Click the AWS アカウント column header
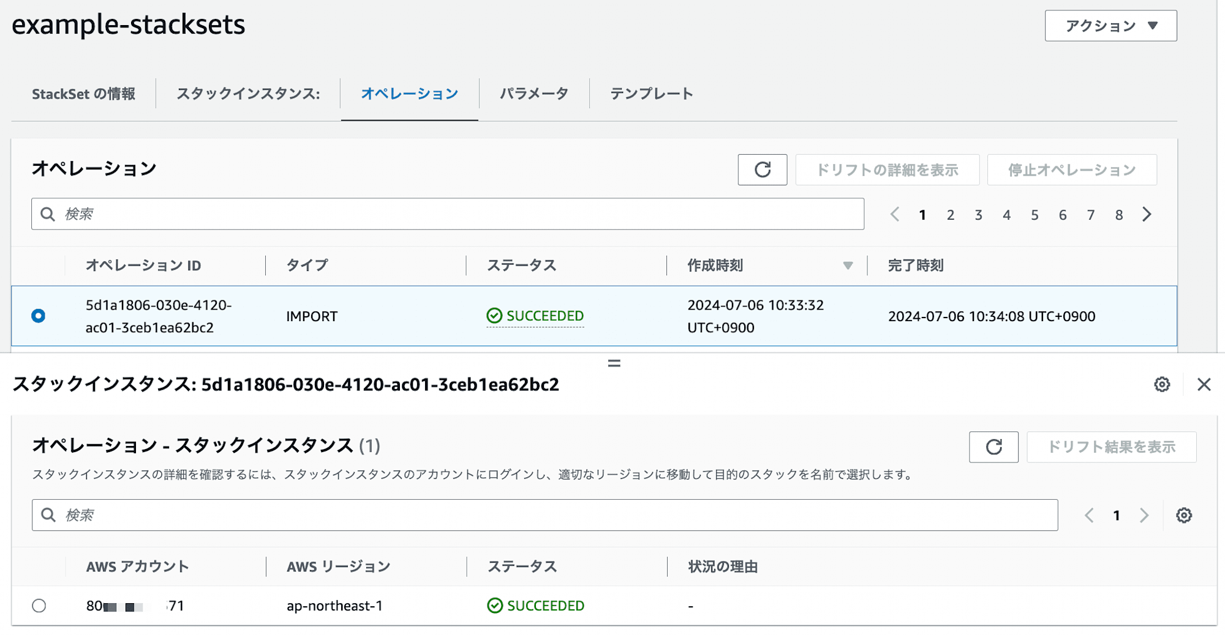Screen dimensions: 1225x635 click(x=137, y=566)
